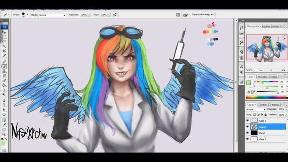Select the Rectangular Marquee tool
288x162 pixels.
point(4,37)
